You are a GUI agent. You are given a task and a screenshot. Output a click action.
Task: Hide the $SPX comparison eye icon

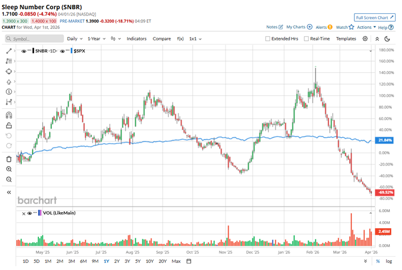[63, 51]
